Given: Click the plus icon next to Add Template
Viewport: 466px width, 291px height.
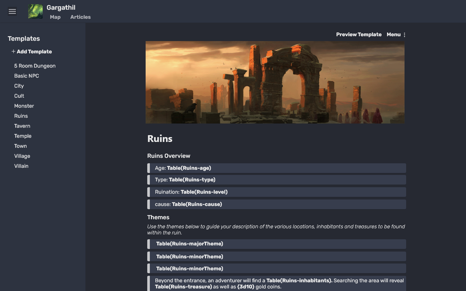Looking at the screenshot, I should click(13, 51).
